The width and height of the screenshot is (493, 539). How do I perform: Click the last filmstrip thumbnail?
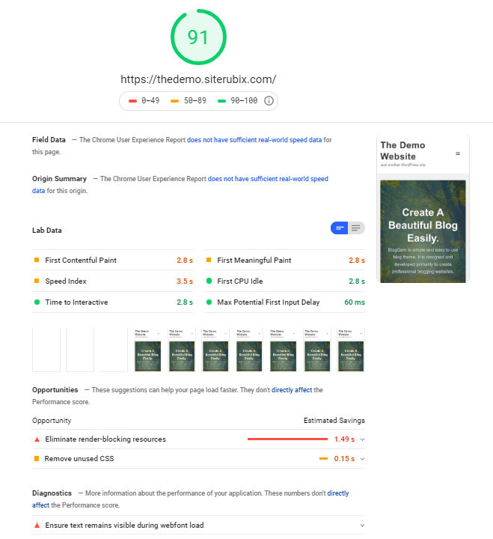(x=351, y=350)
